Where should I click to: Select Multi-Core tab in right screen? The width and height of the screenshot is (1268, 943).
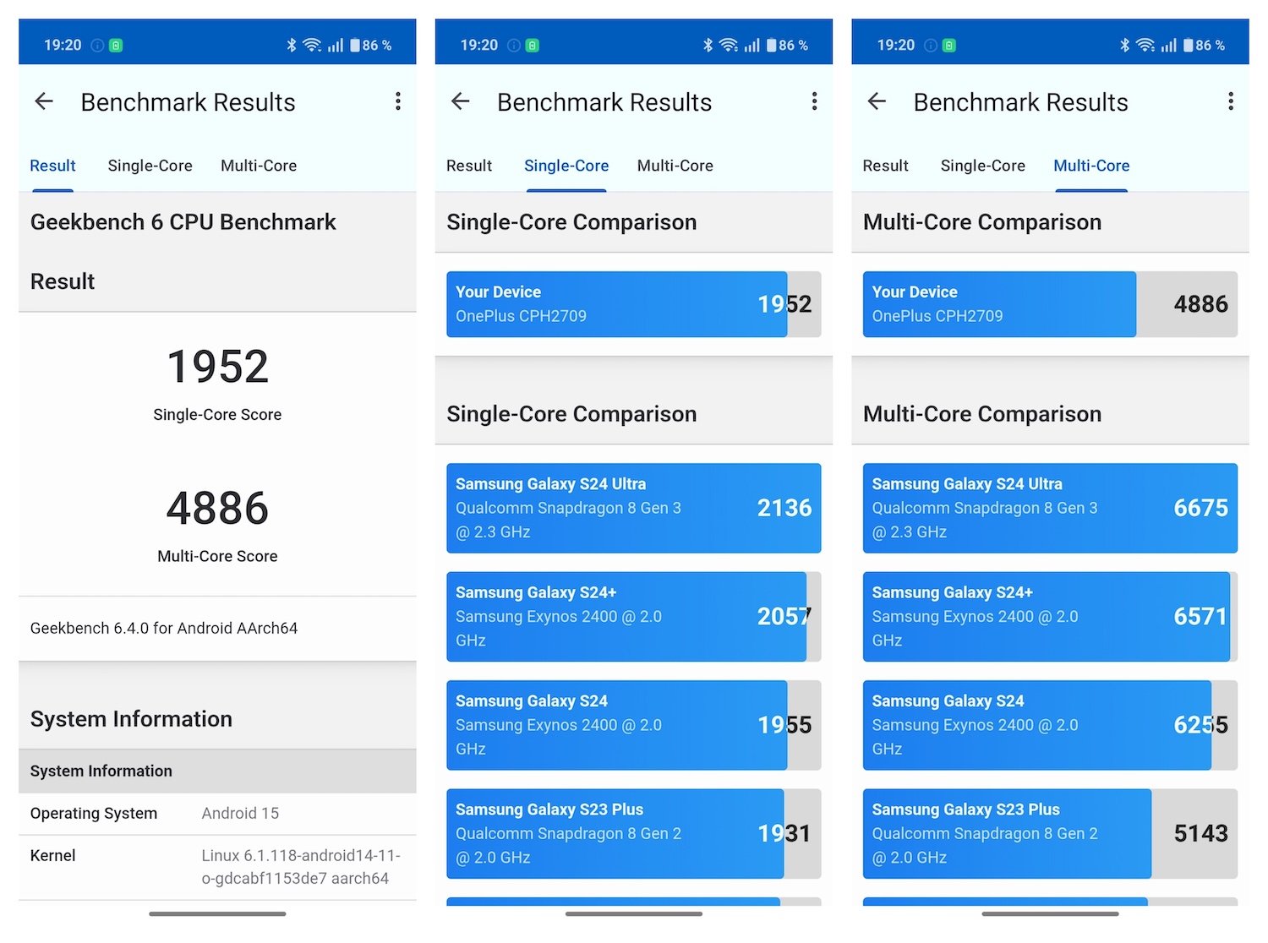click(1091, 166)
